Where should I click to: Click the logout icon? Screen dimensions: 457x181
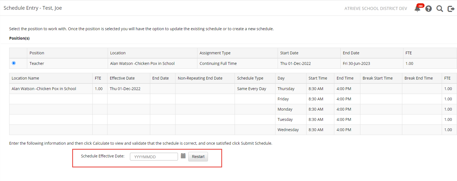click(451, 9)
